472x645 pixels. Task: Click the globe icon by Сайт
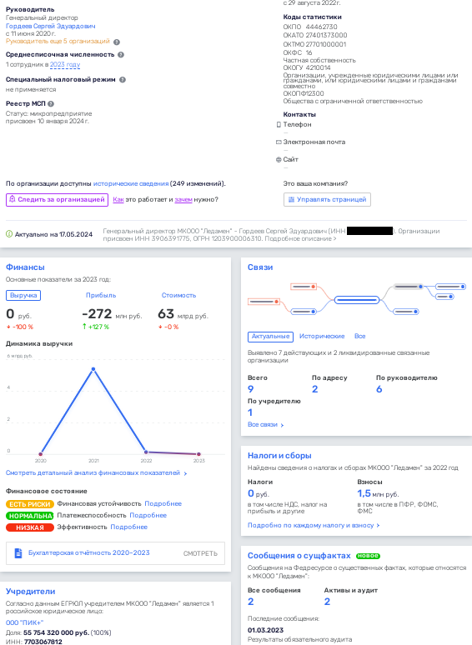point(279,160)
